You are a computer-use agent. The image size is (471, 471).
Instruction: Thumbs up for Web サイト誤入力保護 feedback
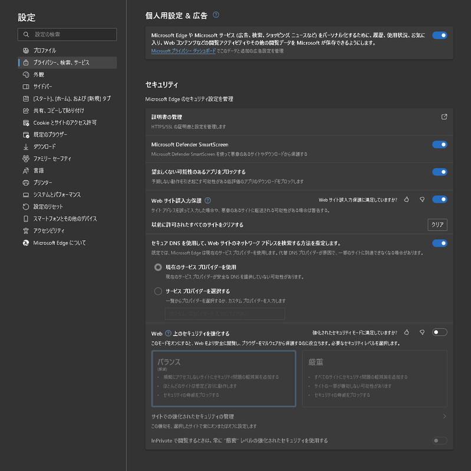pos(406,200)
